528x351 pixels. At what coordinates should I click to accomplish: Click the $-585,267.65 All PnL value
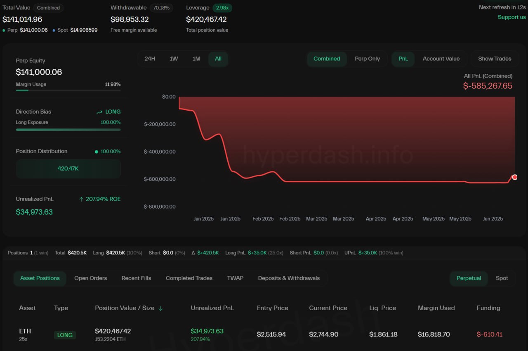488,86
